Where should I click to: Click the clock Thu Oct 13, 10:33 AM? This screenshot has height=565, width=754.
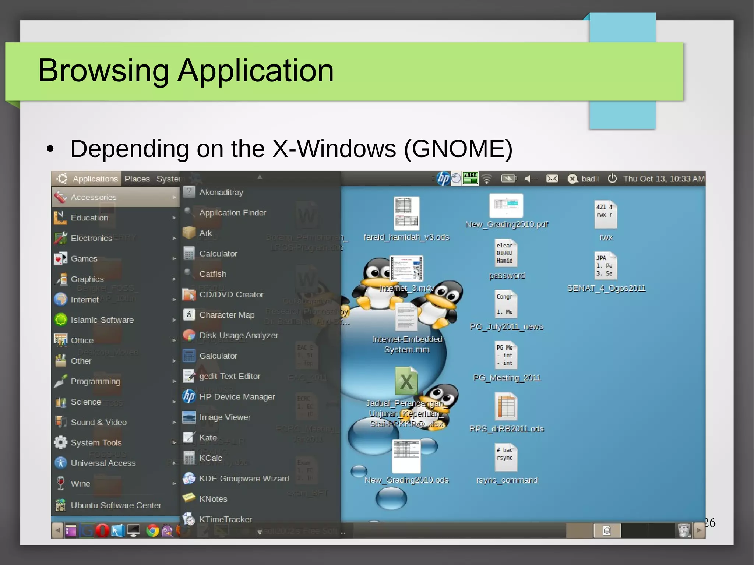point(664,179)
